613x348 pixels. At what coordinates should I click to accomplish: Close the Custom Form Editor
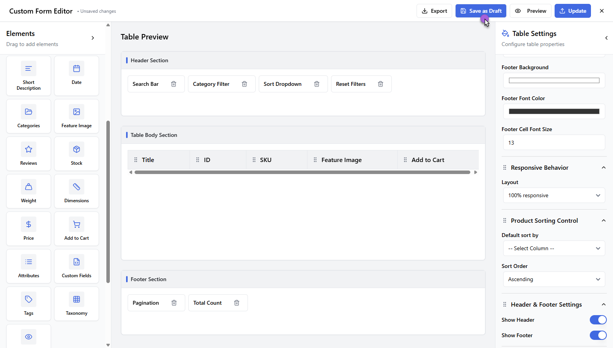602,11
